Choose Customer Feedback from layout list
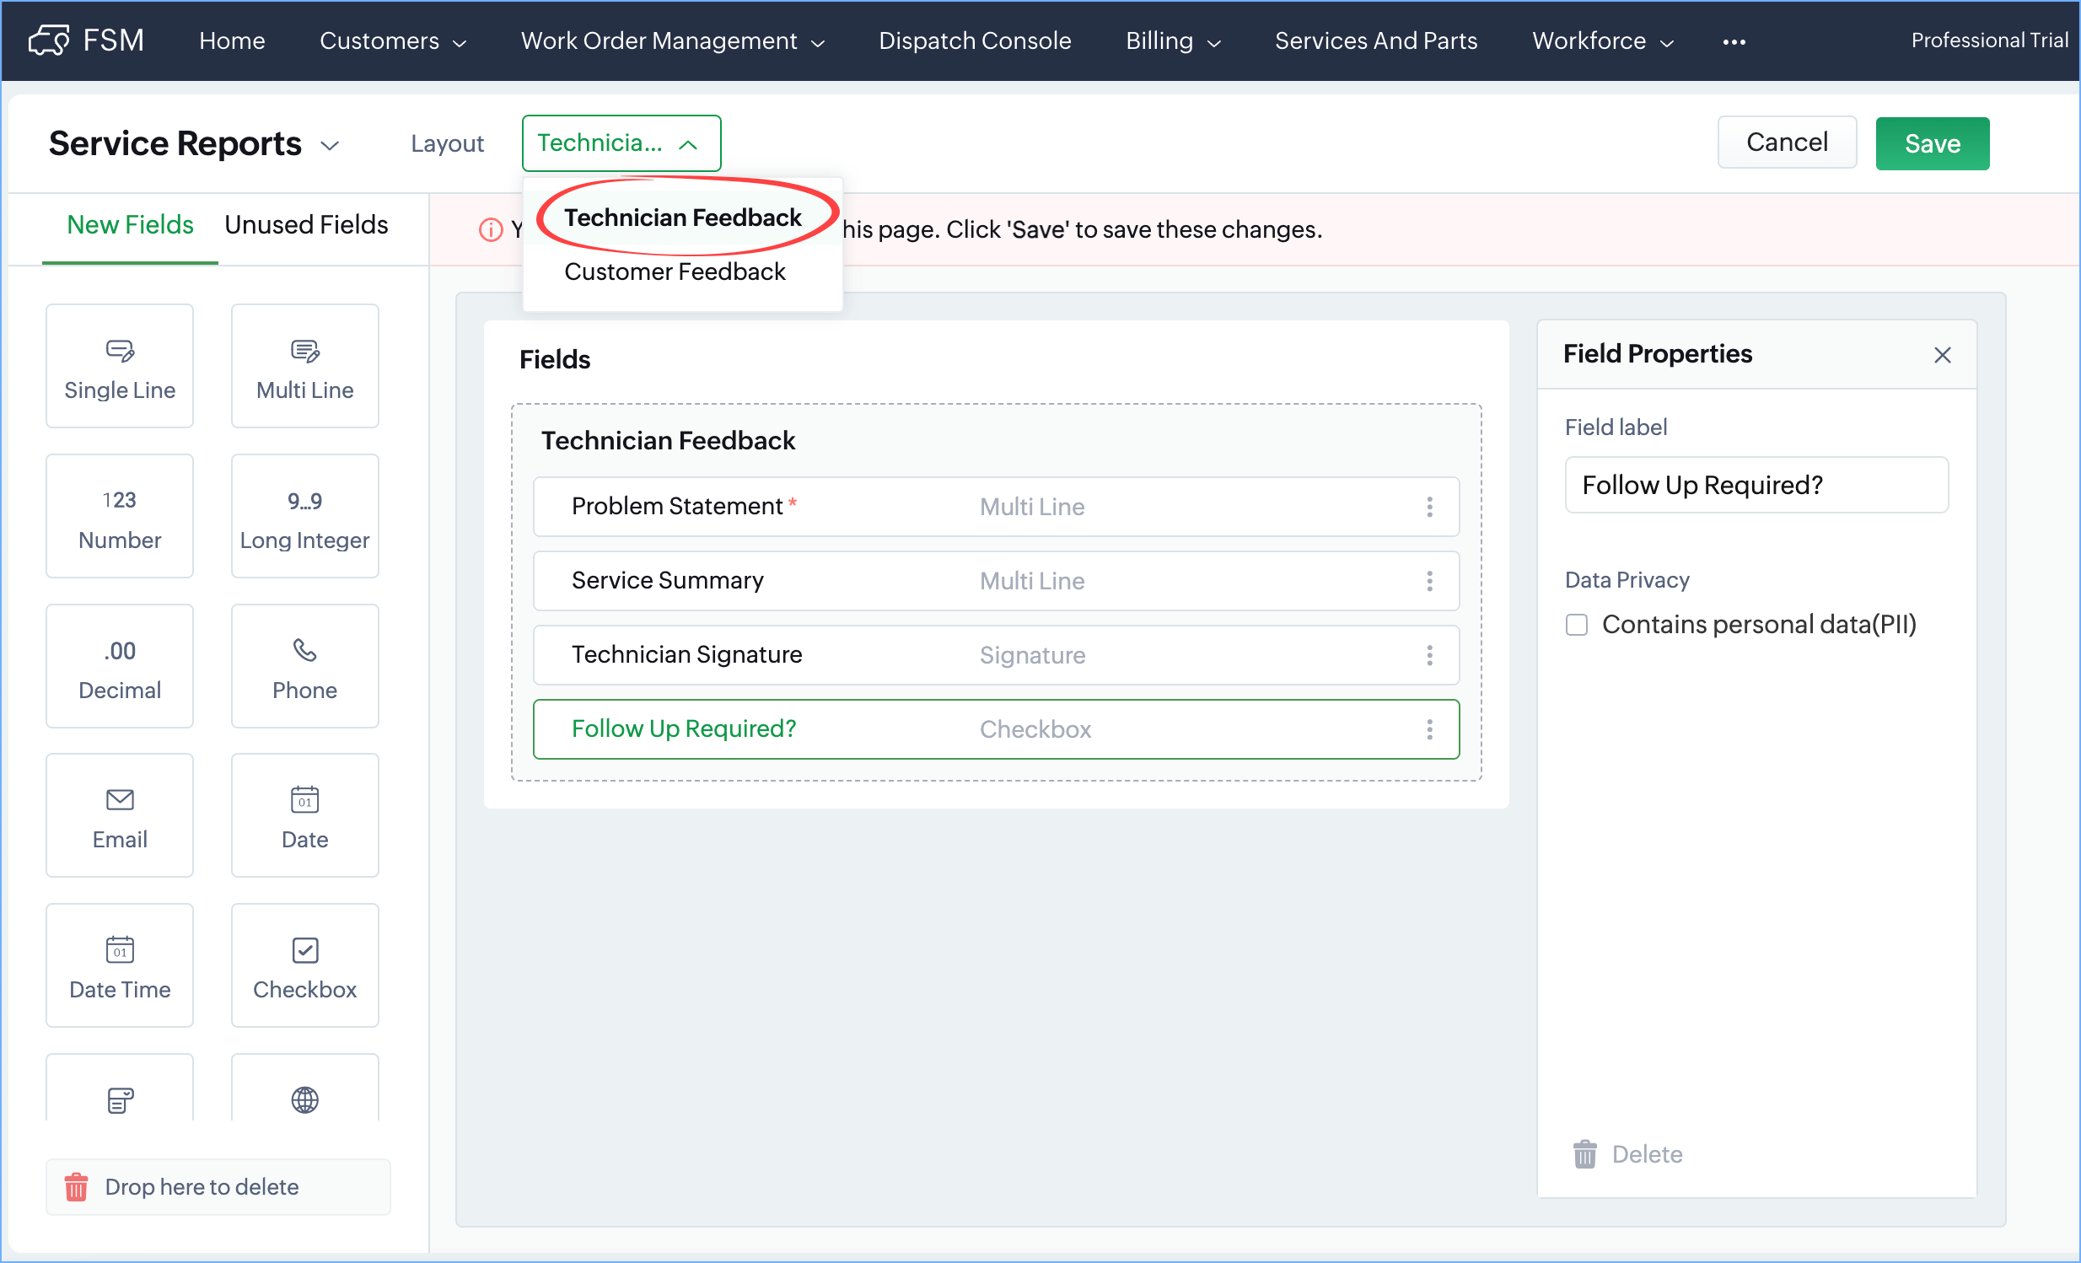This screenshot has width=2081, height=1263. pos(674,271)
